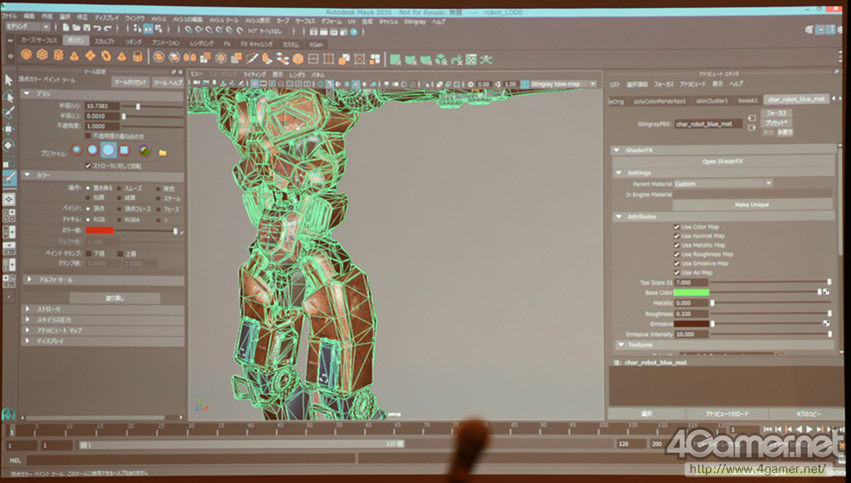Create a polygon torus from the shelf
The height and width of the screenshot is (483, 851).
point(106,56)
